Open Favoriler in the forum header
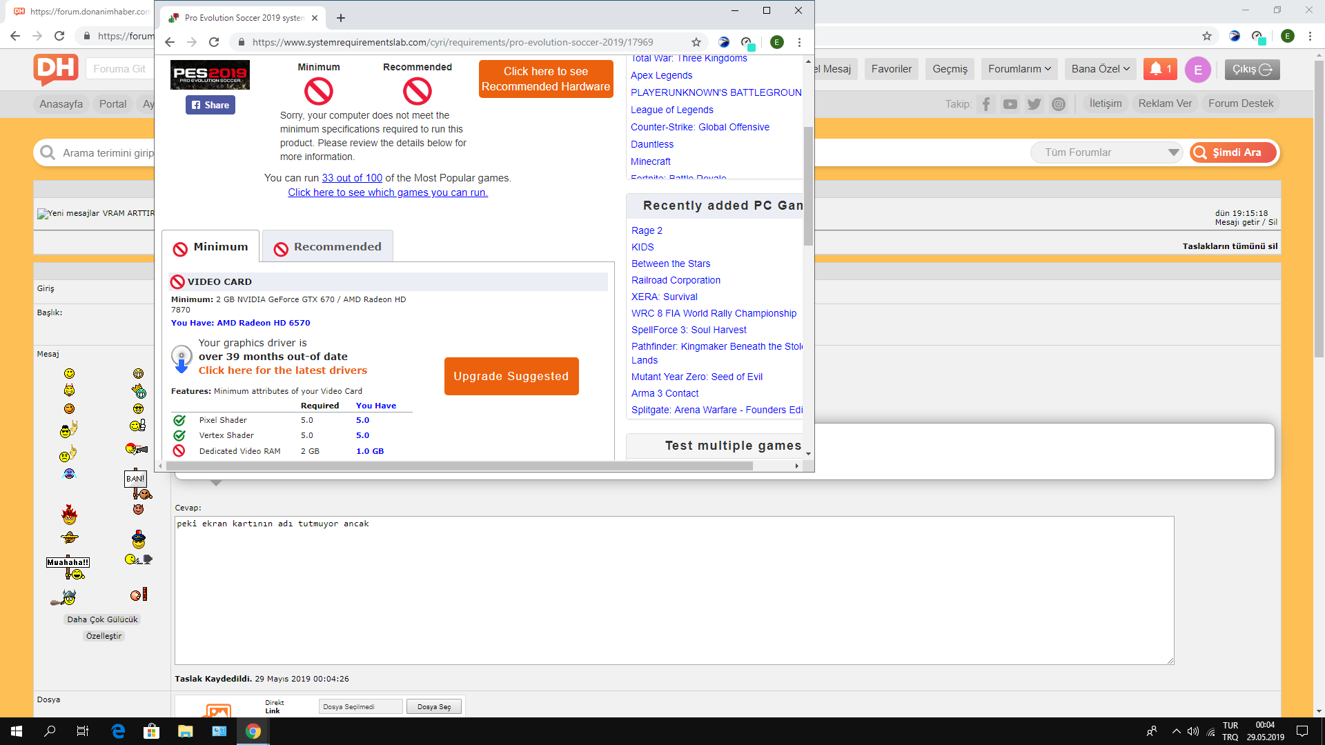Image resolution: width=1325 pixels, height=745 pixels. pyautogui.click(x=892, y=69)
